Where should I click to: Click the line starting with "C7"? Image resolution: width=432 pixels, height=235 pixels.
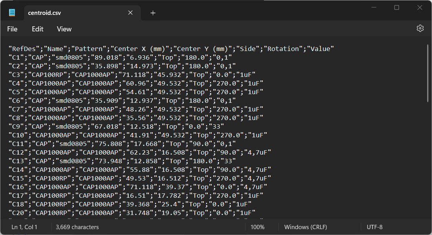(136, 109)
